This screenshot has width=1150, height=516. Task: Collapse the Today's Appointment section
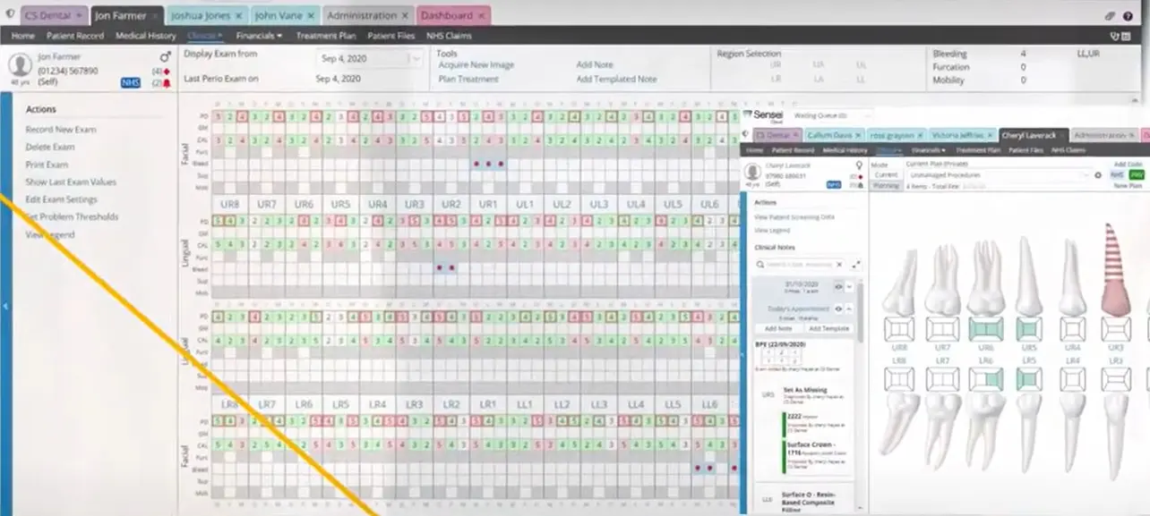[849, 309]
